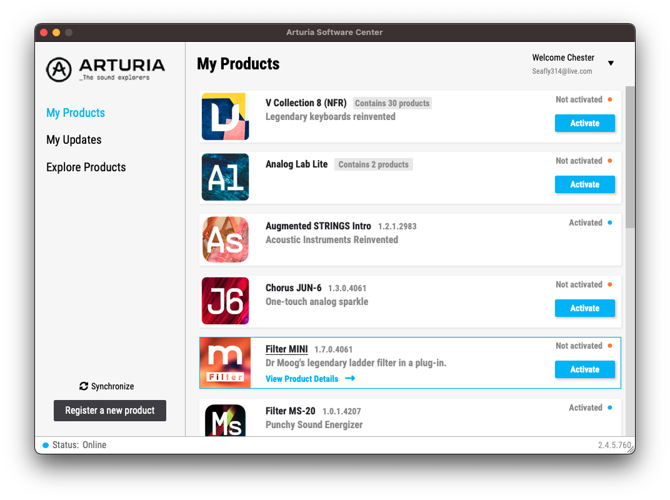
Task: Close the Arturia Software Center window
Action: pyautogui.click(x=44, y=32)
